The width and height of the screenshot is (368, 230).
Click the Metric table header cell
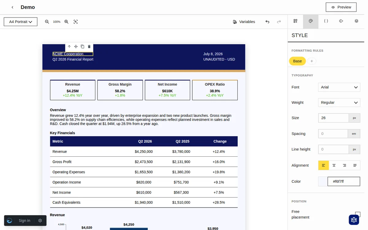click(58, 141)
